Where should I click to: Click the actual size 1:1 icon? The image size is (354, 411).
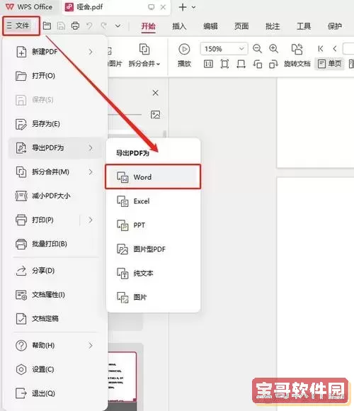click(x=208, y=64)
